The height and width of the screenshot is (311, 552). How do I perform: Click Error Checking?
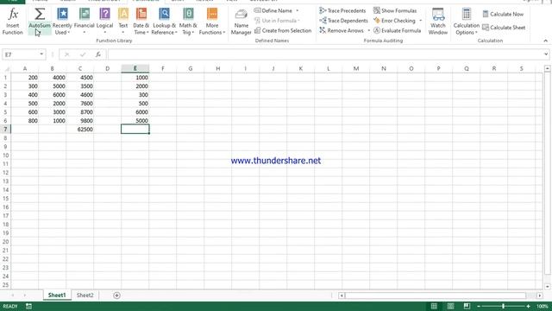coord(395,21)
